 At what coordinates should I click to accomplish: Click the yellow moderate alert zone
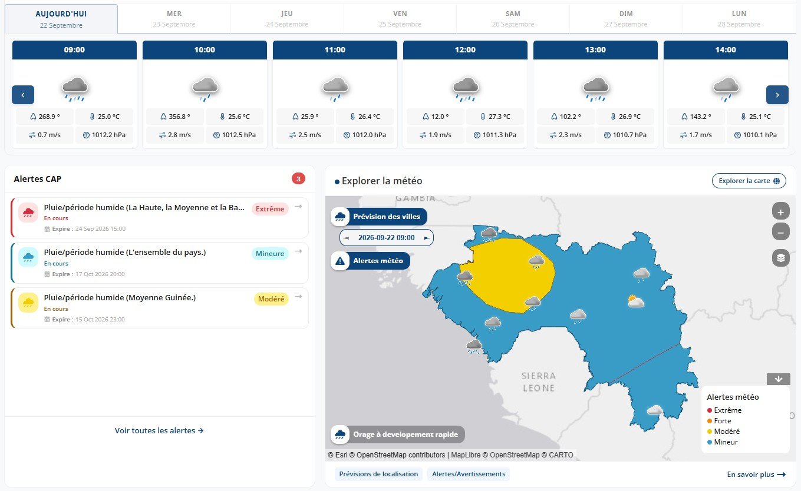[x=507, y=277]
